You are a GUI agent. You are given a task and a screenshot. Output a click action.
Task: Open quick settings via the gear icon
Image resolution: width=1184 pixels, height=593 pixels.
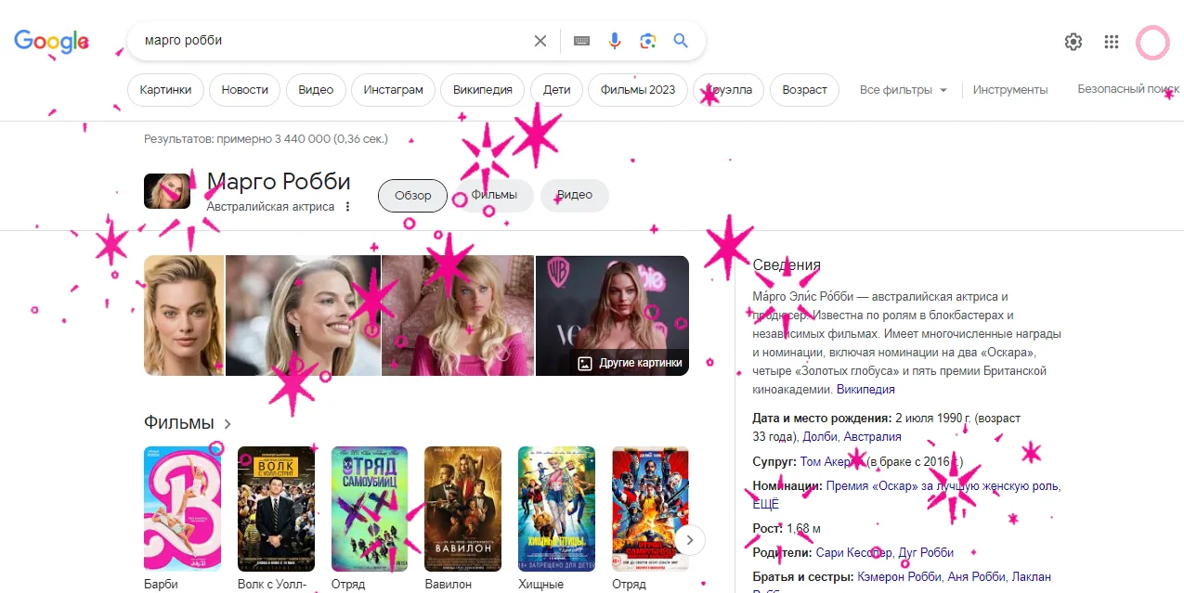[x=1073, y=41]
